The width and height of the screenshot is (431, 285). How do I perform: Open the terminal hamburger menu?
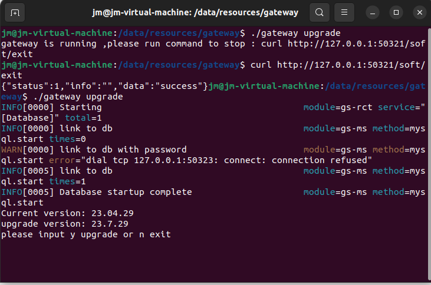click(x=344, y=12)
